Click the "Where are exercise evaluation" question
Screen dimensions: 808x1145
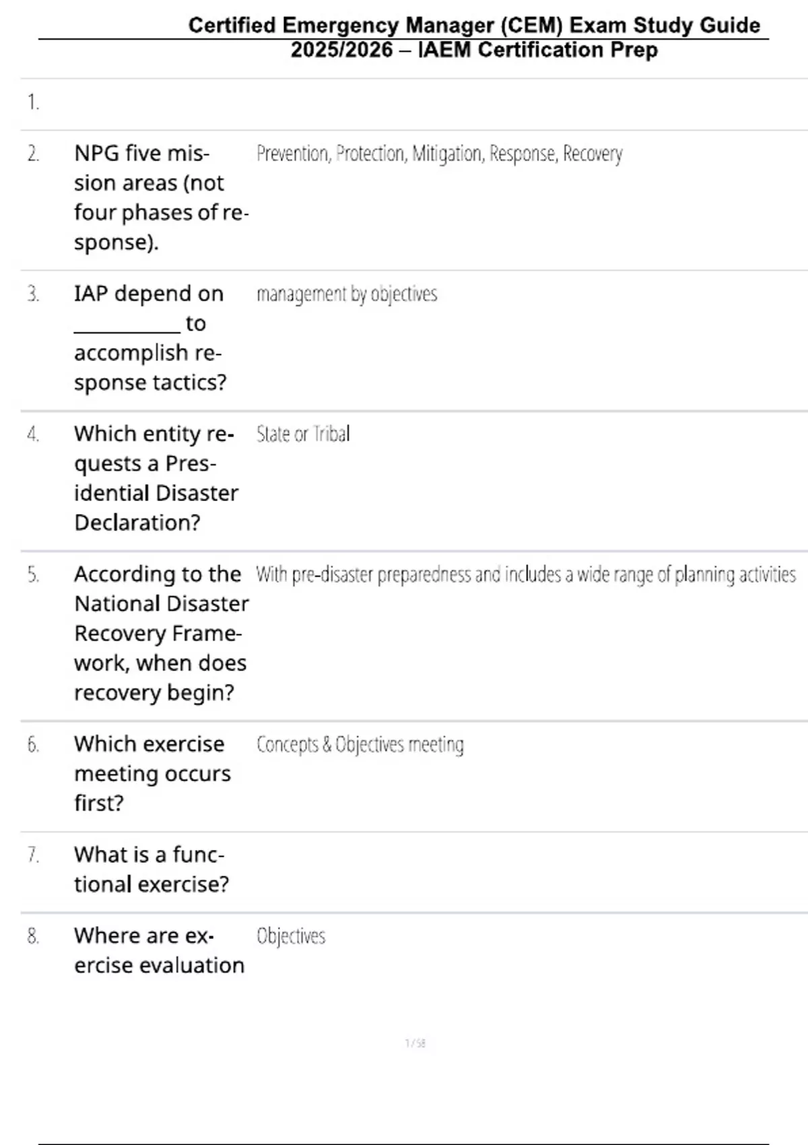coord(159,950)
